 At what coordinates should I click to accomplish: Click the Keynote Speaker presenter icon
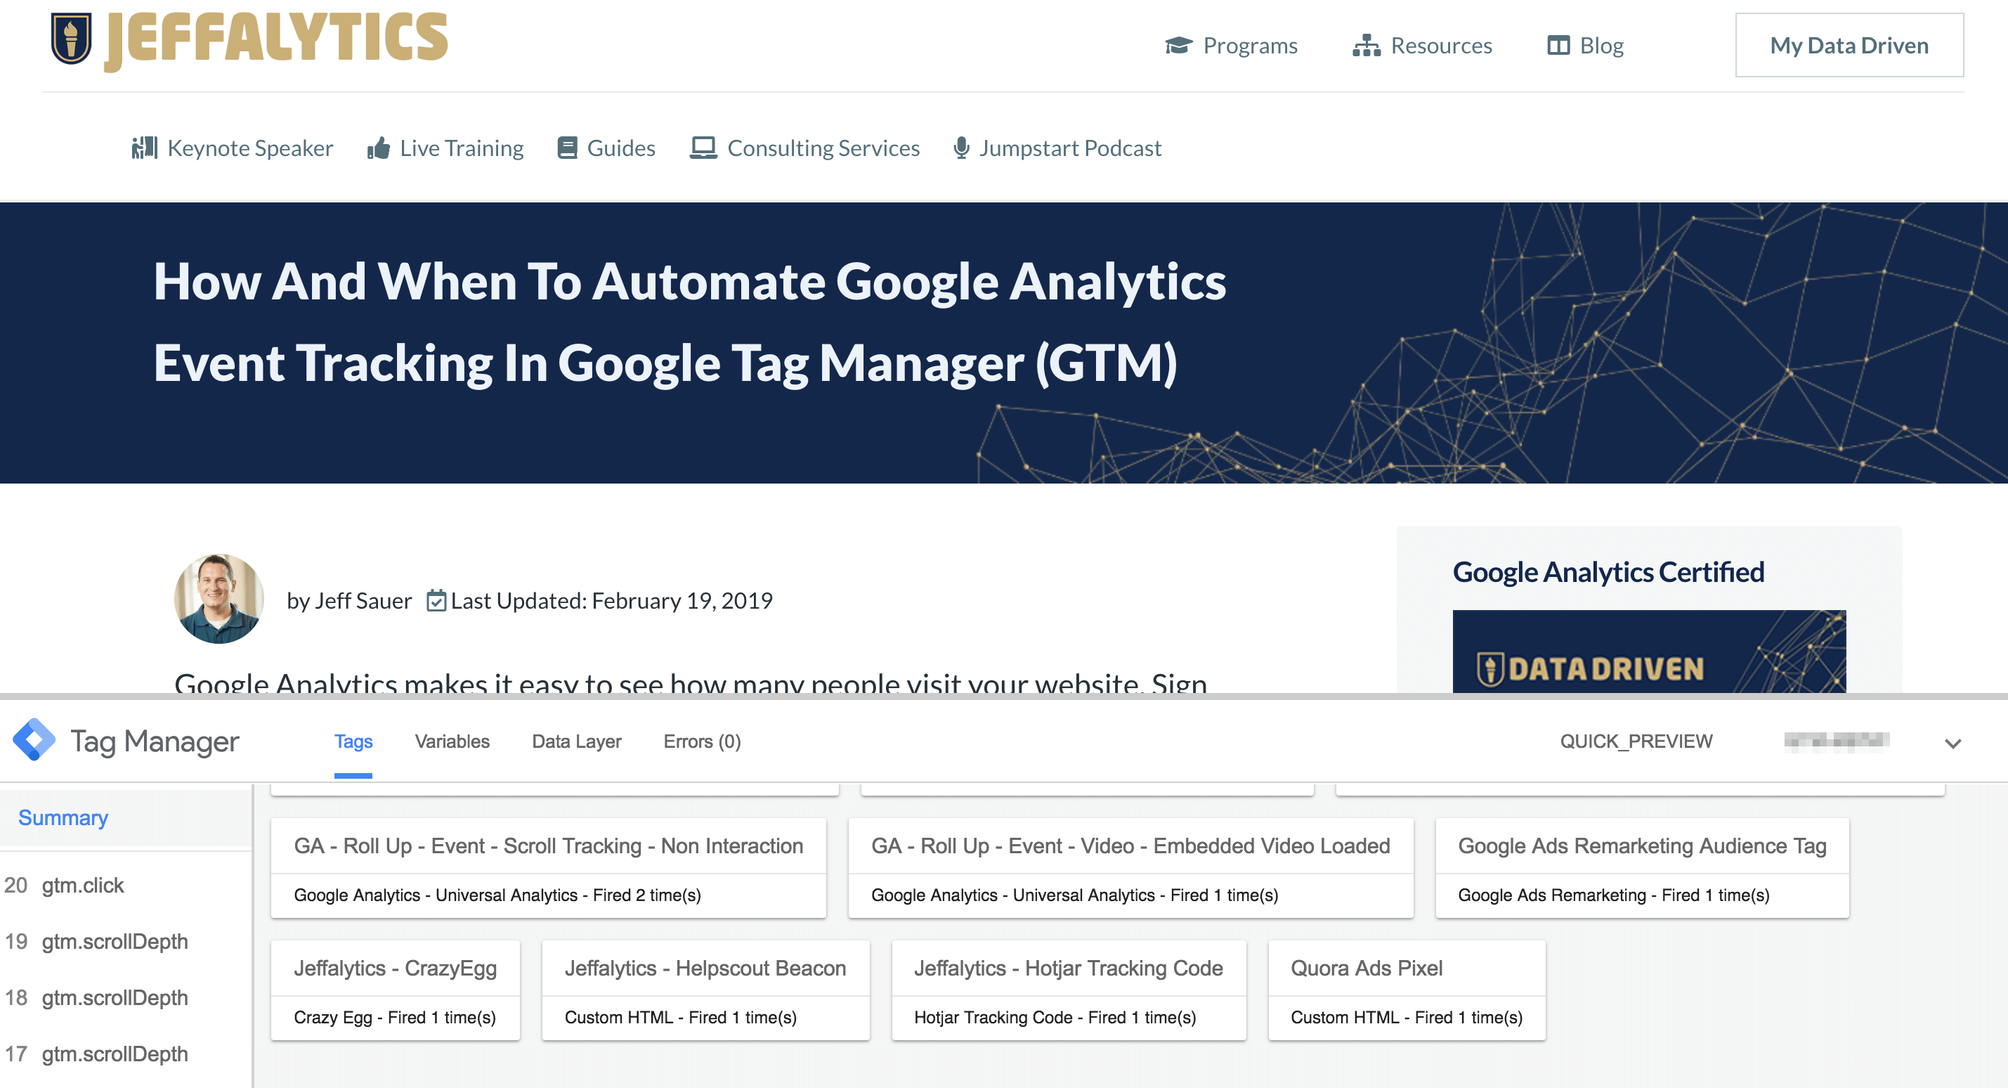pyautogui.click(x=144, y=148)
